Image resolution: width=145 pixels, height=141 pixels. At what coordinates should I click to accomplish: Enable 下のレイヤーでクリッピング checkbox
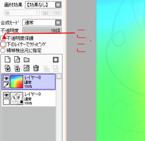(x=3, y=44)
